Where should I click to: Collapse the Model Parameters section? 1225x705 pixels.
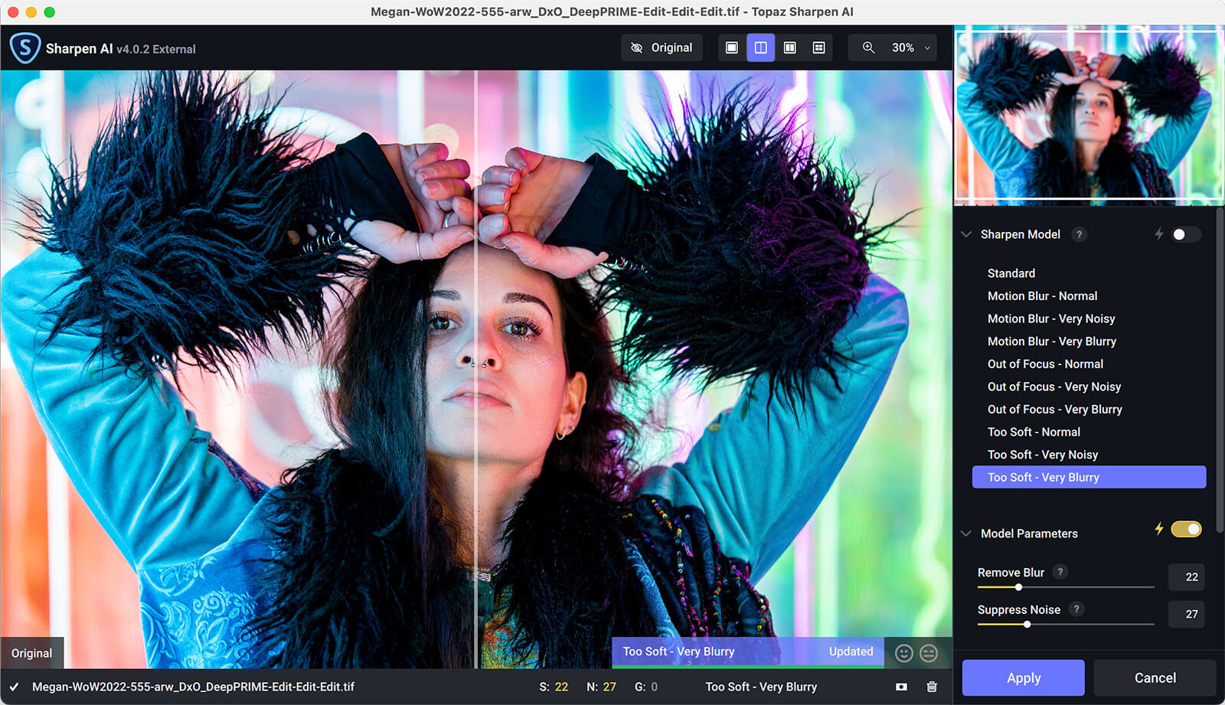click(x=966, y=534)
